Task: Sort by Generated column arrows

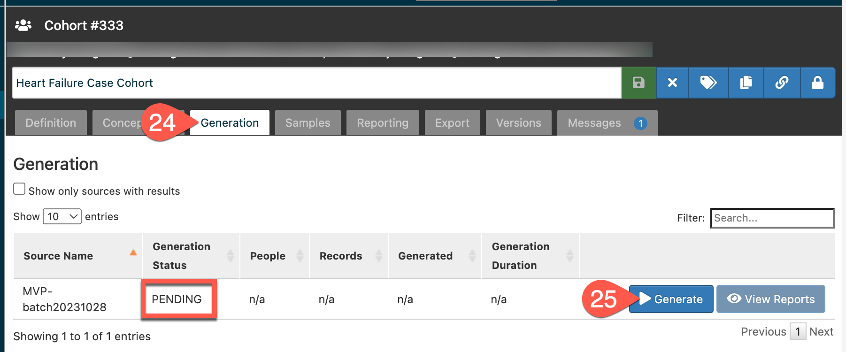Action: (x=472, y=256)
